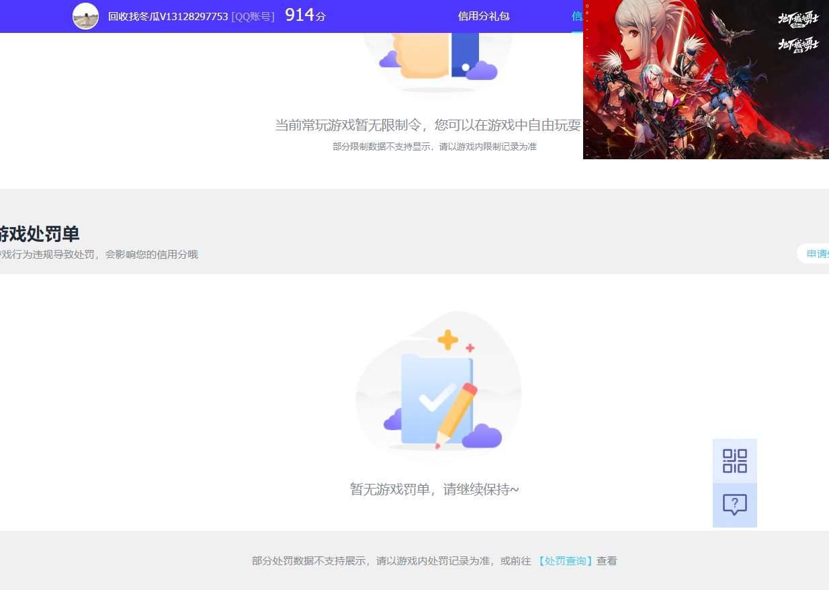Click the 申请 button beside the penalty heading
This screenshot has width=829, height=590.
(814, 254)
